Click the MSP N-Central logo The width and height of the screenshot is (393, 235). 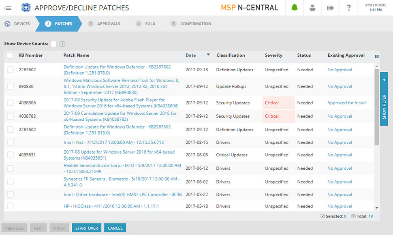click(250, 8)
